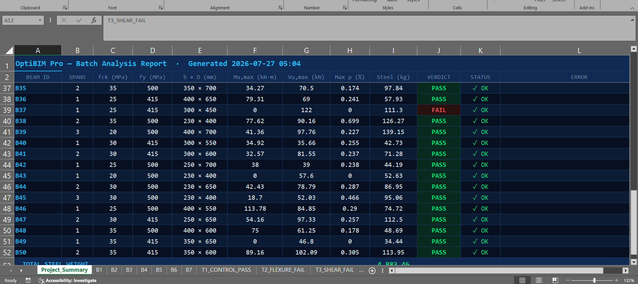Open the Clipboard dialog launcher

point(65,8)
